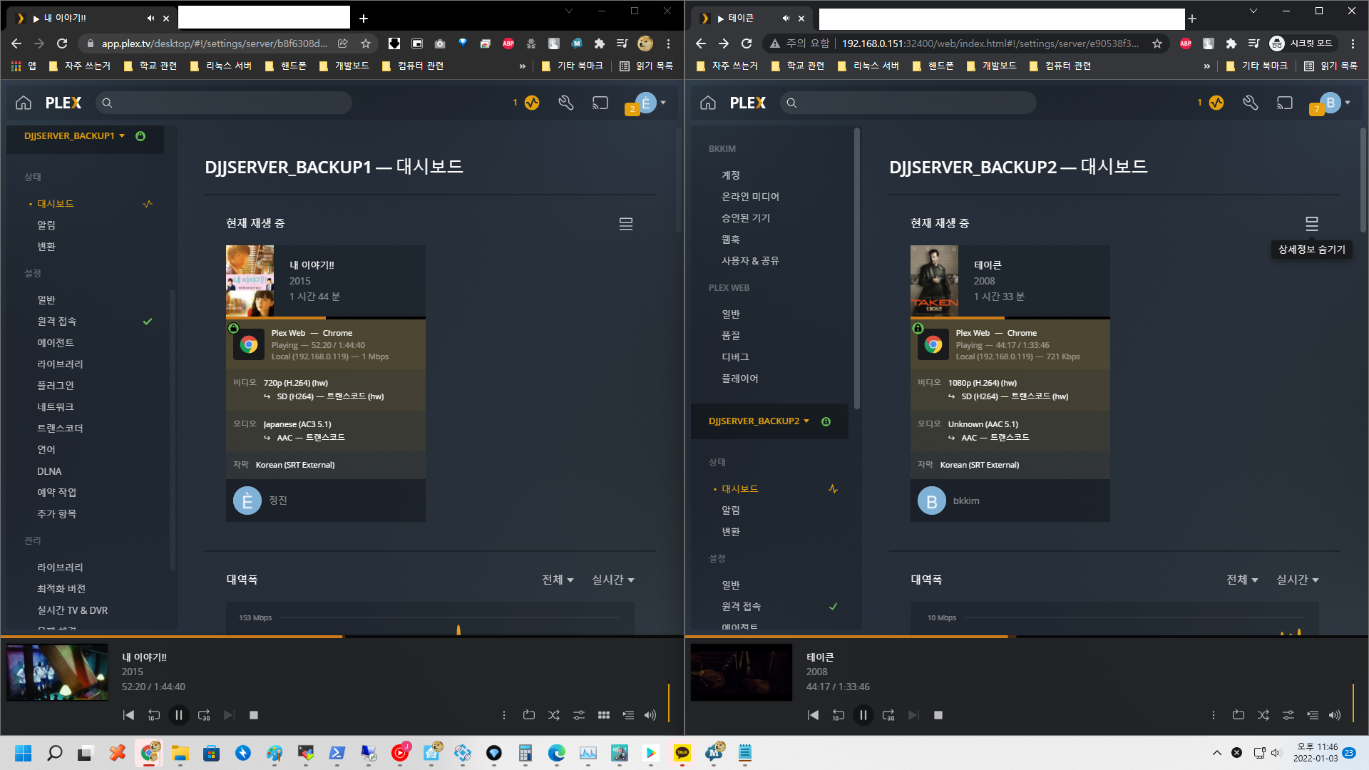Click cast icon in BACKUP1 Plex header
1369x770 pixels.
600,103
